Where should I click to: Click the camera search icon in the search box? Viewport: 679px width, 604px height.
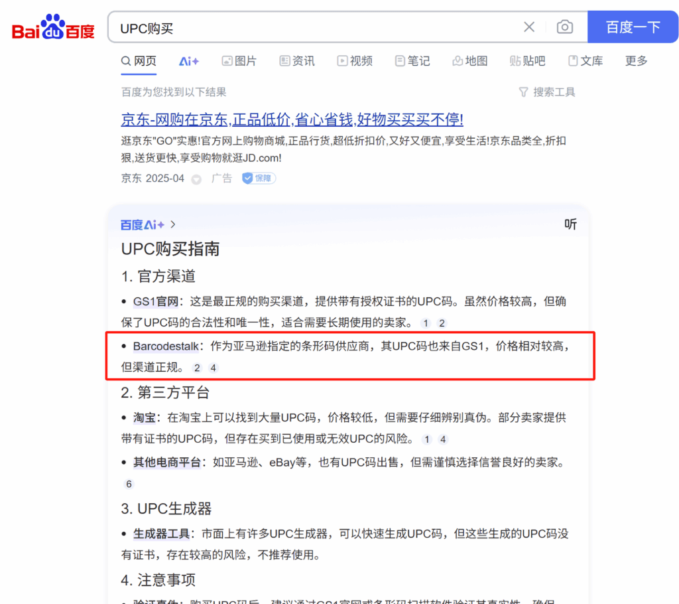pyautogui.click(x=564, y=27)
